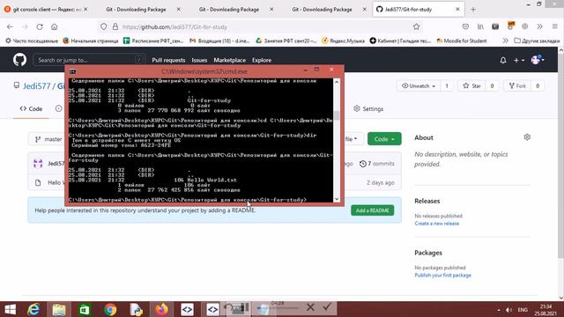Expand the plus create-new dropdown
The width and height of the screenshot is (564, 317).
(519, 60)
